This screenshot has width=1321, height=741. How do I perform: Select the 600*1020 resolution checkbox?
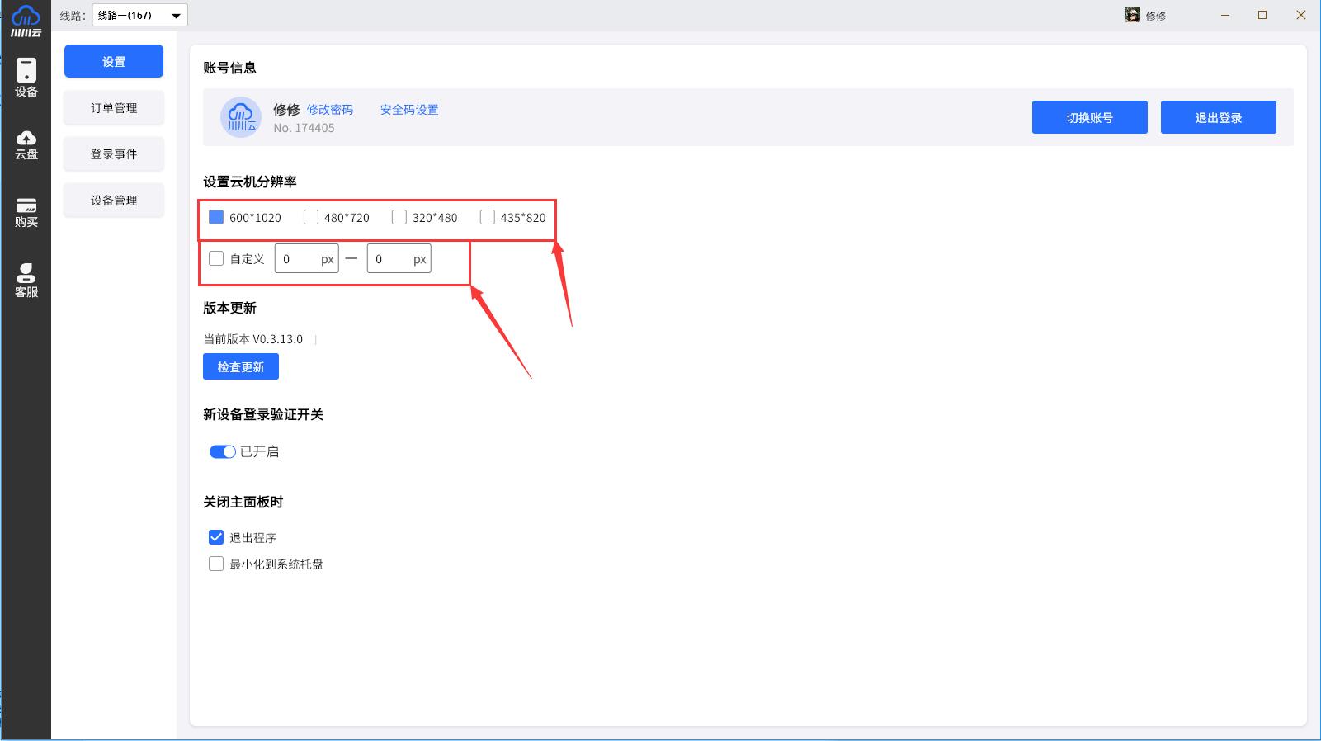coord(216,217)
